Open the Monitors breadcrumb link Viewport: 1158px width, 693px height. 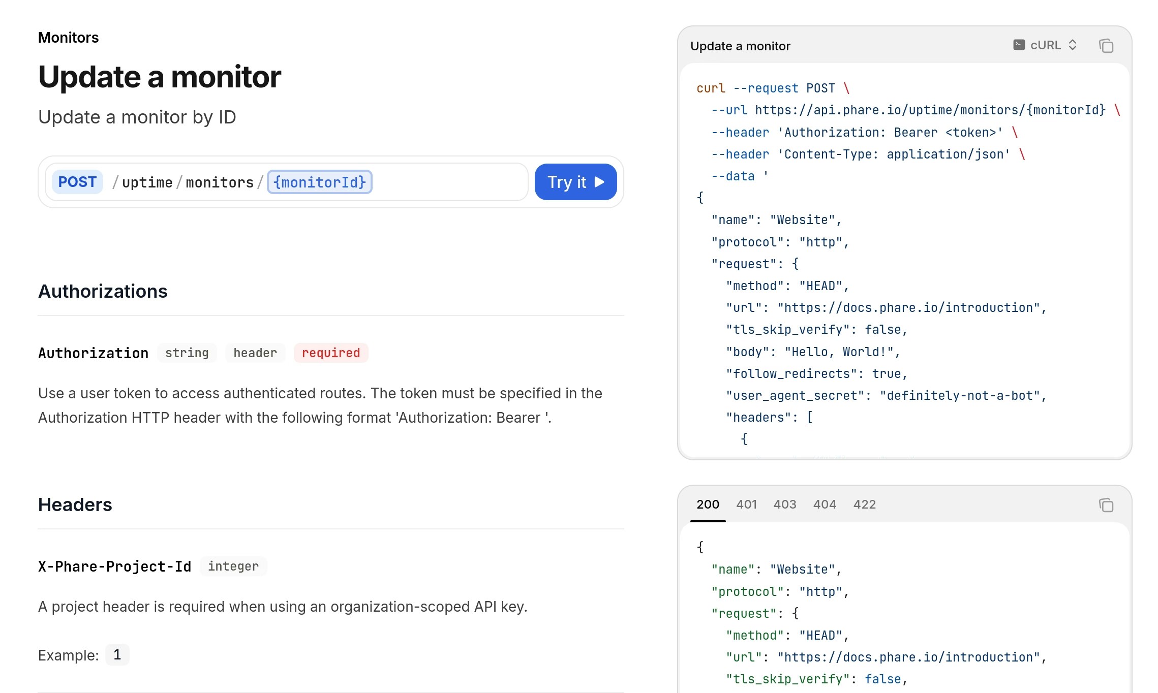[x=68, y=37]
